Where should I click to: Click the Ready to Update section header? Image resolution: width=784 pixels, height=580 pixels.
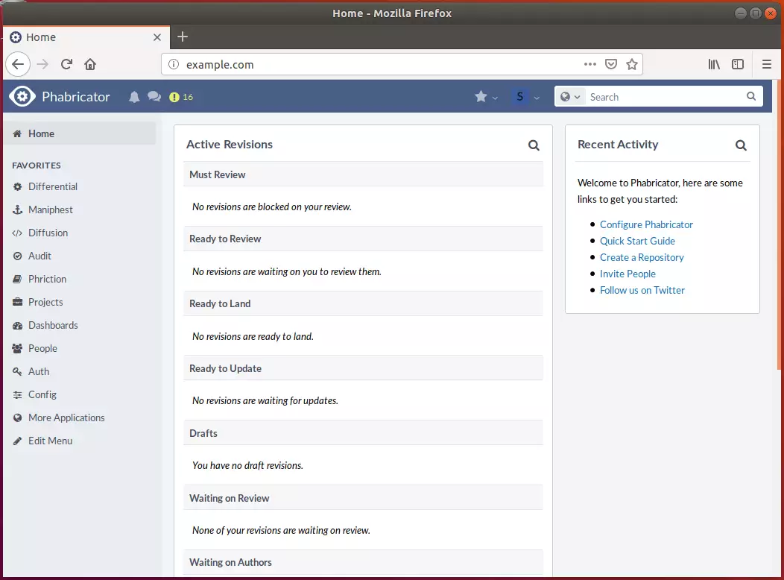click(x=363, y=368)
